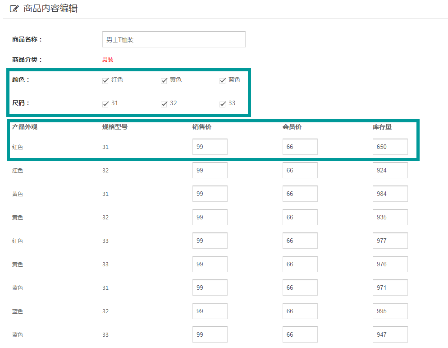The height and width of the screenshot is (348, 448).
Task: Open the 男装 category link
Action: (x=107, y=60)
